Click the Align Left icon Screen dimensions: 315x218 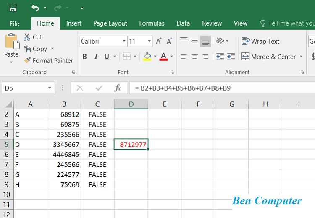184,57
